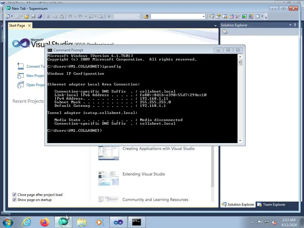This screenshot has height=228, width=304.
Task: Open Extending Visual Studio link
Action: pyautogui.click(x=144, y=174)
